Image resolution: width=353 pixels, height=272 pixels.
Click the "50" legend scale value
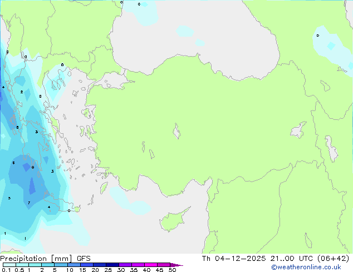pos(172,270)
